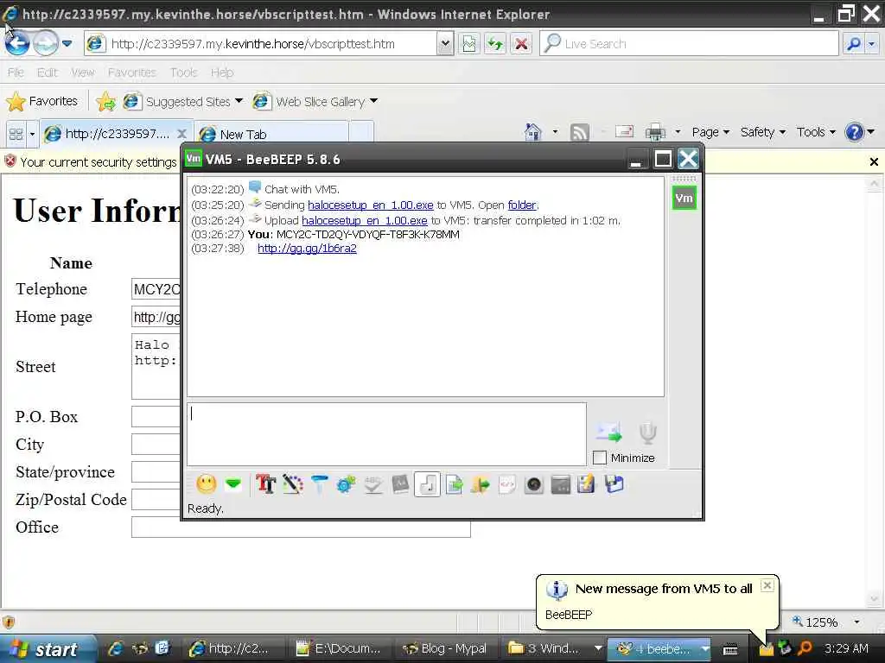This screenshot has width=885, height=663.
Task: Open the View menu
Action: 82,73
